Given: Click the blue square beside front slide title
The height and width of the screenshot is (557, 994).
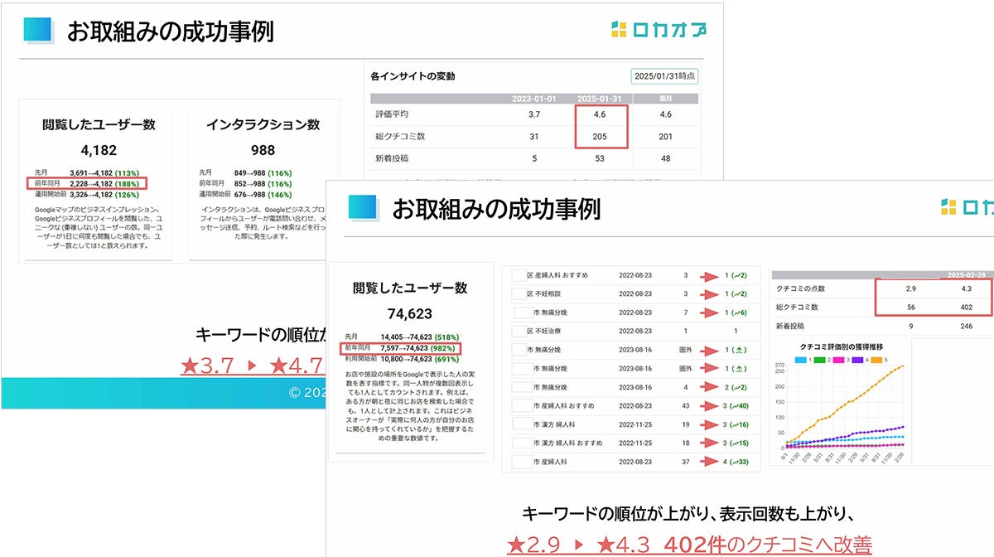Looking at the screenshot, I should click(x=364, y=208).
